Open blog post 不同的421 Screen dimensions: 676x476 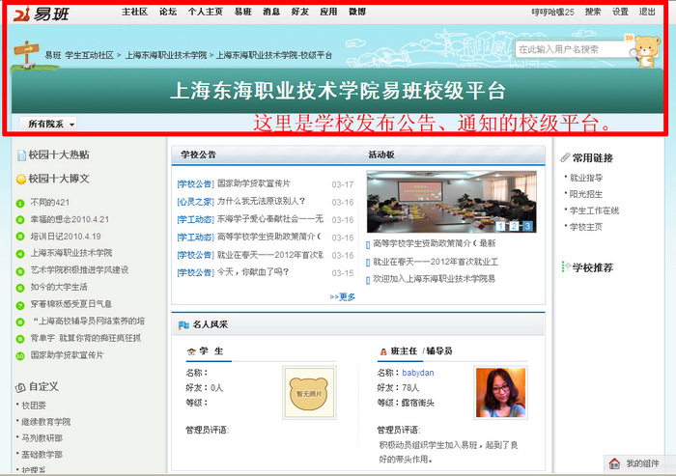tap(50, 203)
